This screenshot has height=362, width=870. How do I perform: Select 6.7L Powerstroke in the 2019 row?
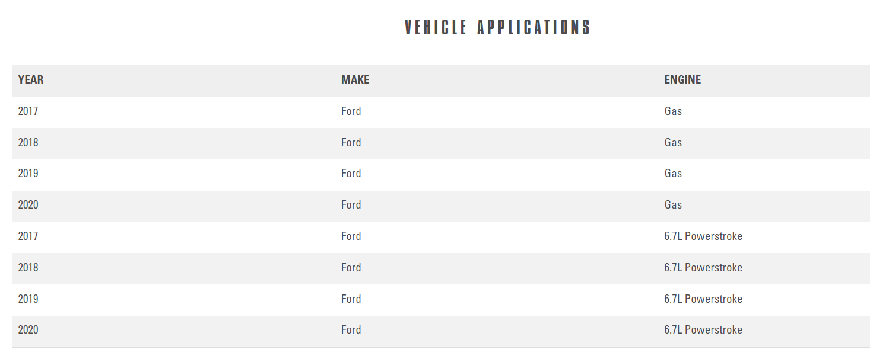click(x=703, y=299)
